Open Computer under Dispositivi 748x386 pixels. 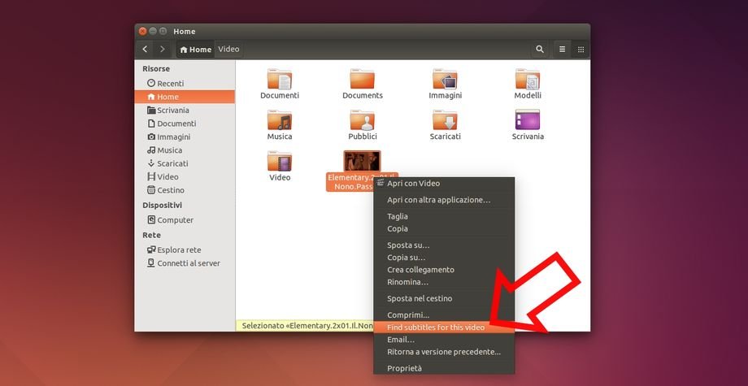point(175,220)
